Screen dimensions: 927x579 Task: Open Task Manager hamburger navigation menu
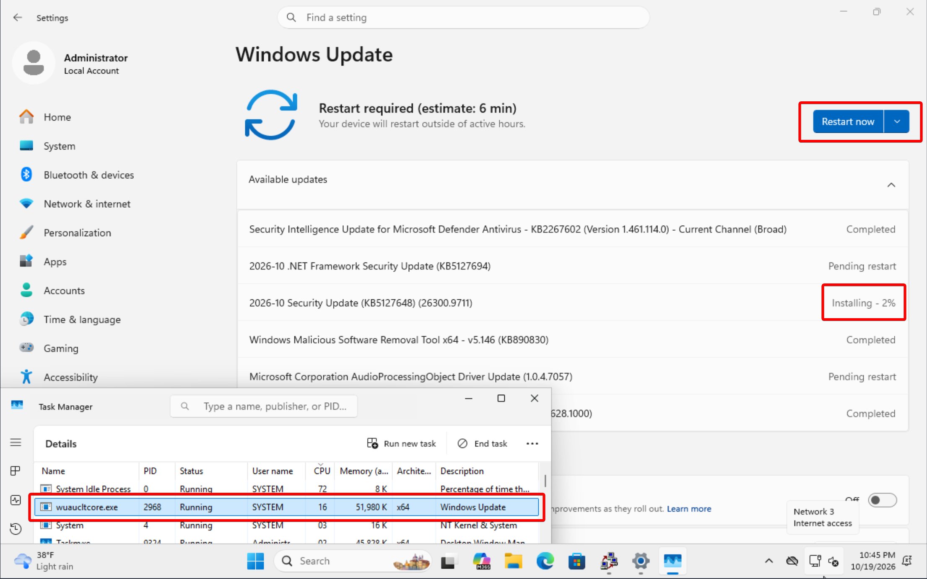(16, 443)
